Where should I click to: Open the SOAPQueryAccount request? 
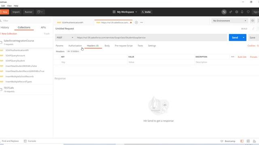(x=15, y=56)
